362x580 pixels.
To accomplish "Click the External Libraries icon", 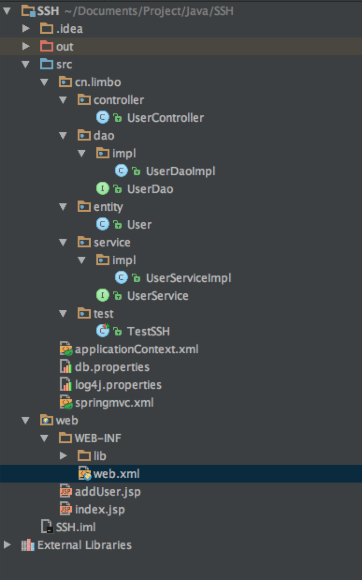I will pyautogui.click(x=28, y=545).
